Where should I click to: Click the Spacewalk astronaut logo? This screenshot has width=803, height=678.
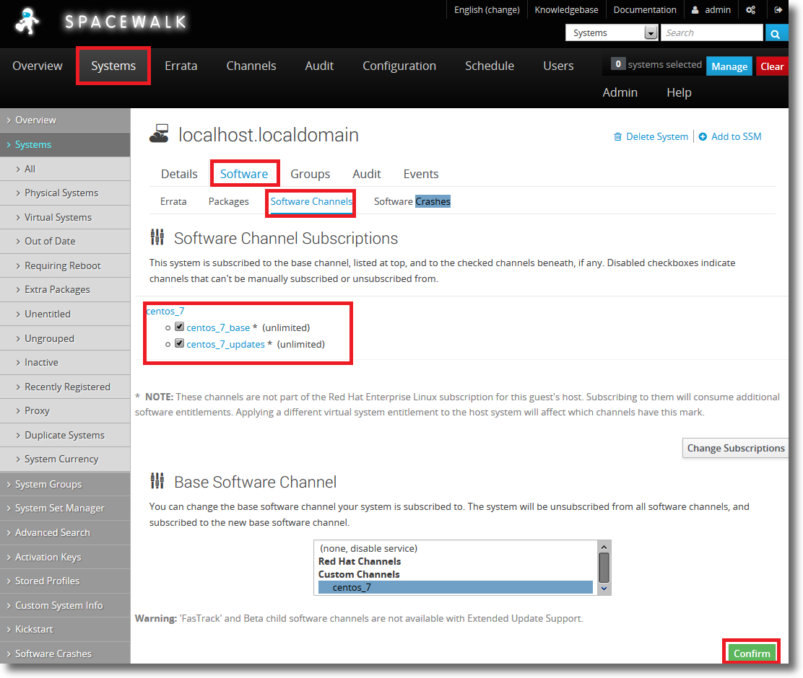[27, 22]
